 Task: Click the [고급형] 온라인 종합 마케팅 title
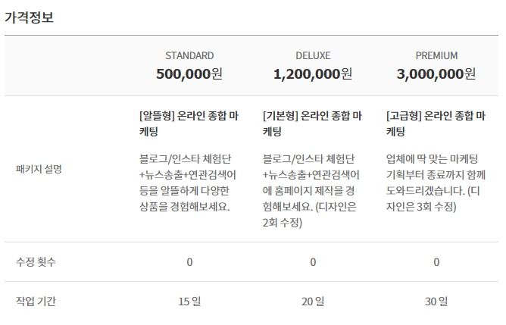[x=436, y=123]
